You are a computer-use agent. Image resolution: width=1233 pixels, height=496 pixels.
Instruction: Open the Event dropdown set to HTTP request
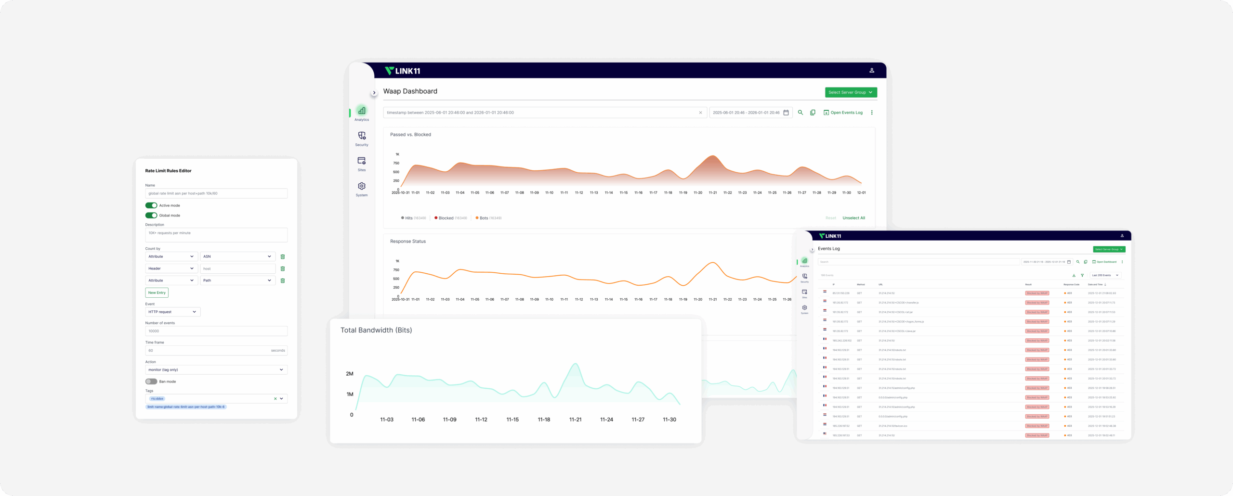172,312
